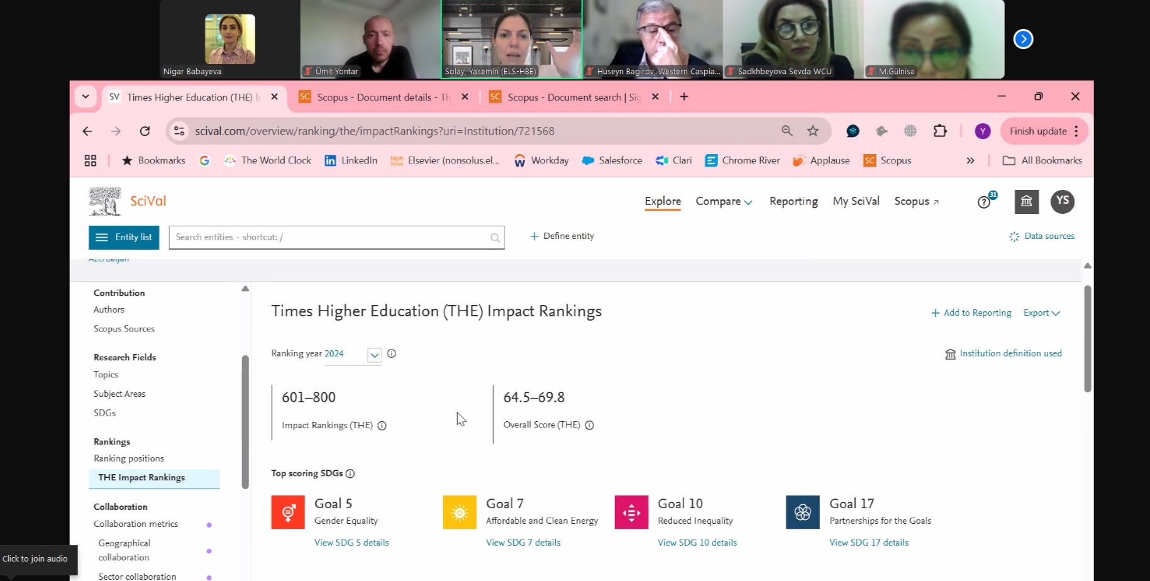Open the Google bookmark icon
1150x581 pixels.
(204, 160)
